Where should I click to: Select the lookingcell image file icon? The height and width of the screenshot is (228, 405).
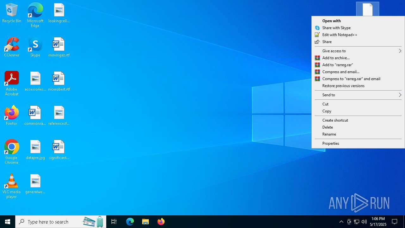tap(59, 13)
